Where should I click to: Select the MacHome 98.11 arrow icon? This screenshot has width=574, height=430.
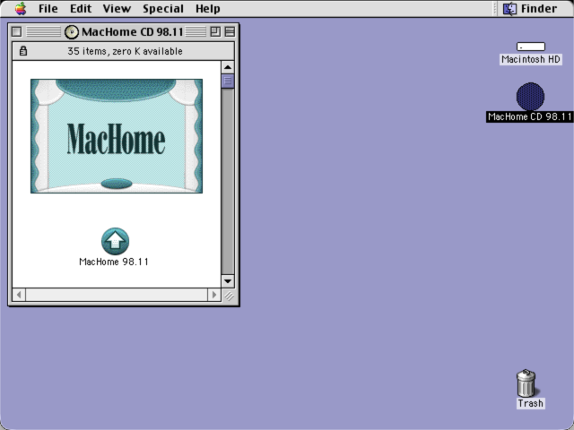(x=115, y=241)
